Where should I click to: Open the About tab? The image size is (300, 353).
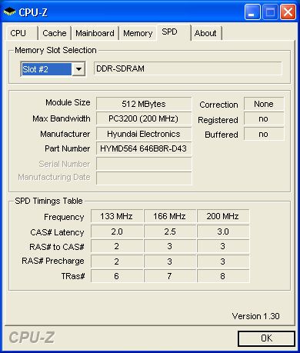[x=206, y=33]
